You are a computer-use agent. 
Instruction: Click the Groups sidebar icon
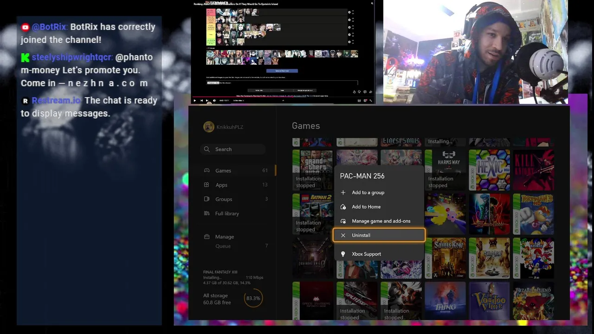pos(207,199)
